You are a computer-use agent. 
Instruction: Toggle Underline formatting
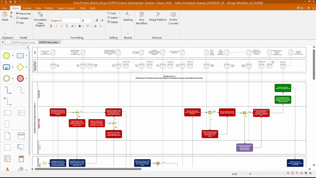[62, 26]
